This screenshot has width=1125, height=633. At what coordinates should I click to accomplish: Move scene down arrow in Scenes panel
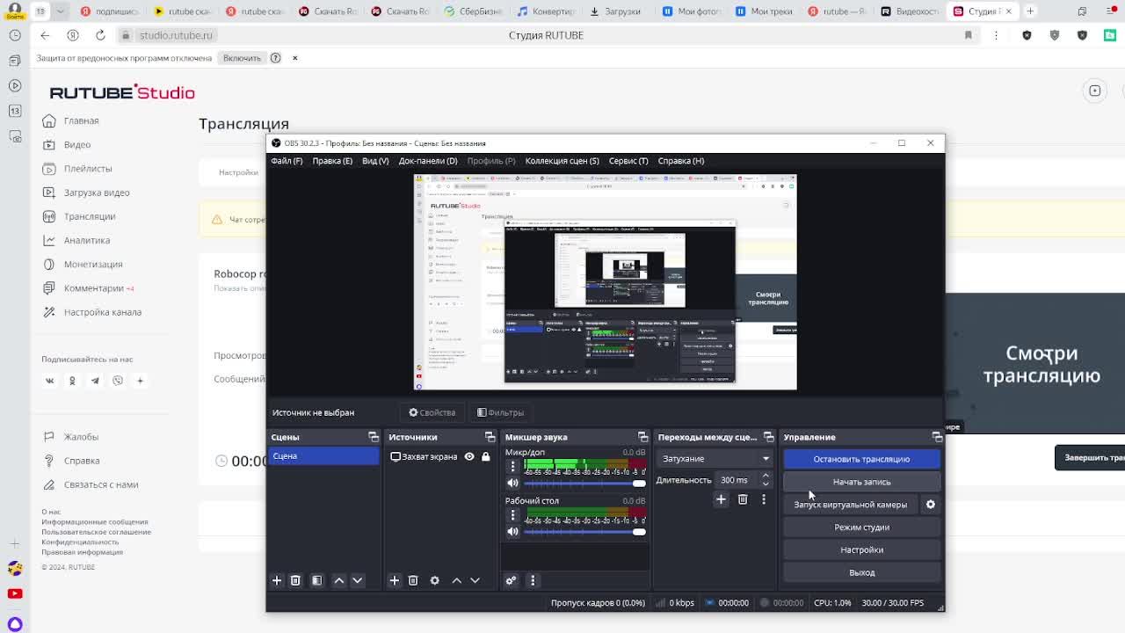(x=358, y=580)
